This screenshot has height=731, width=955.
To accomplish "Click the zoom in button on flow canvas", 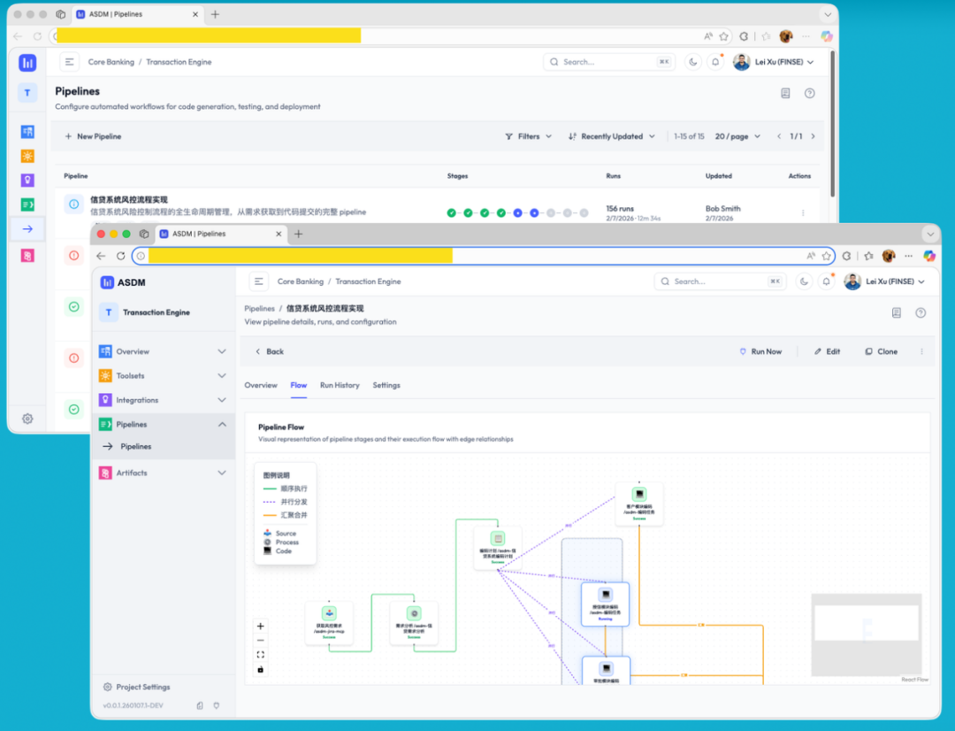I will tap(260, 626).
